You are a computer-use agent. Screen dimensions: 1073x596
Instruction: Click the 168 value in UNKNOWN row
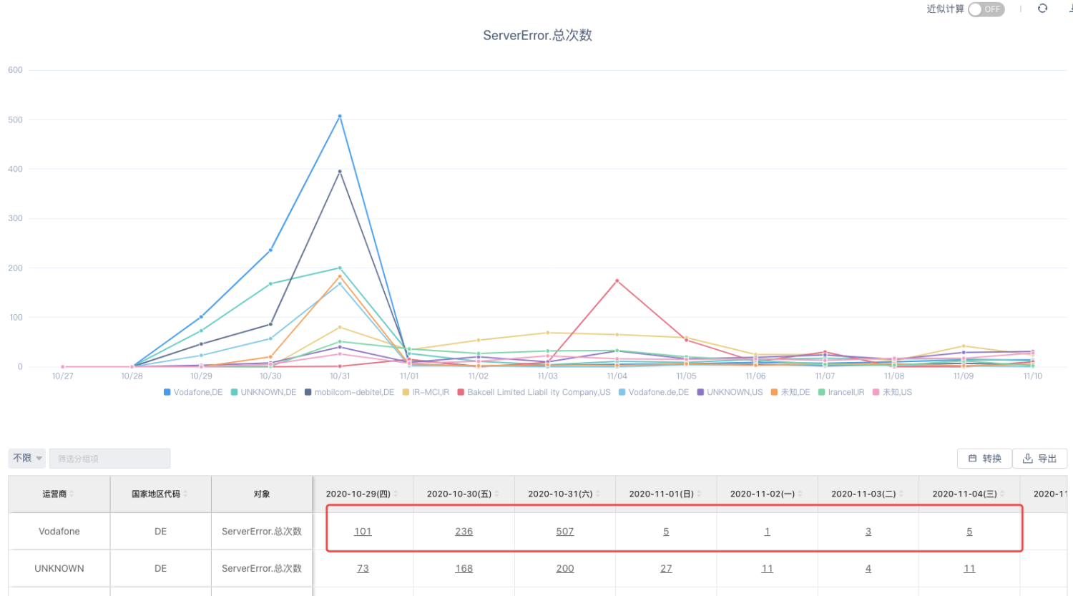464,569
